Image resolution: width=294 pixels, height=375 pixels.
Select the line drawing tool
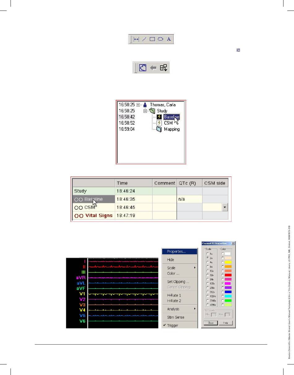144,39
